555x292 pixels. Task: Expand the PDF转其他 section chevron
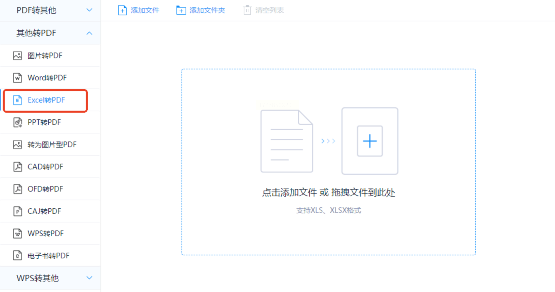tap(89, 10)
